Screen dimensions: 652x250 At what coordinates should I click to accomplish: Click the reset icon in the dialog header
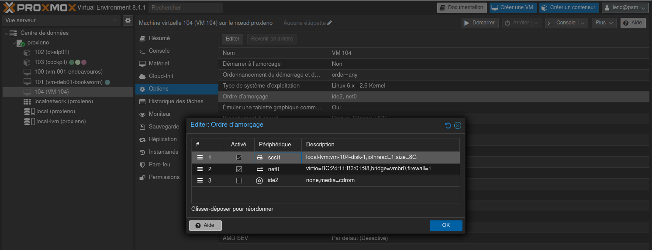click(x=448, y=125)
